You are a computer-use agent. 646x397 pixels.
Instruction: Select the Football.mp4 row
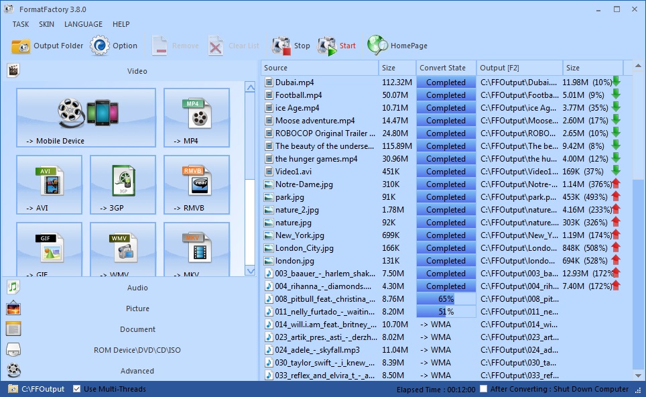(442, 95)
